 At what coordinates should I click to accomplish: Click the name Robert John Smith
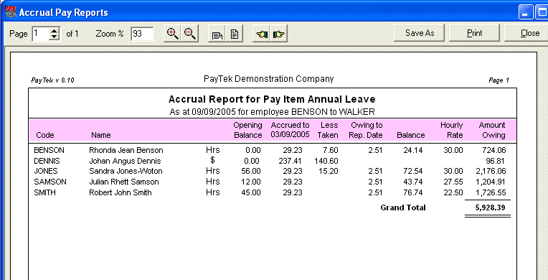click(x=121, y=192)
